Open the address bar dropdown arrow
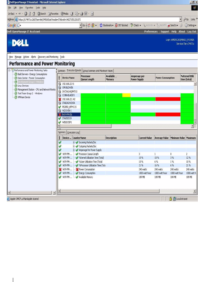This screenshot has width=198, height=282. [181, 19]
